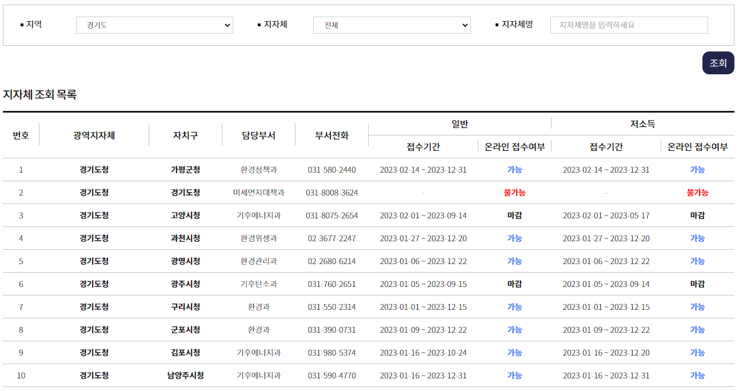739x391 pixels.
Task: Click phone number 031-590-4770
Action: click(331, 376)
